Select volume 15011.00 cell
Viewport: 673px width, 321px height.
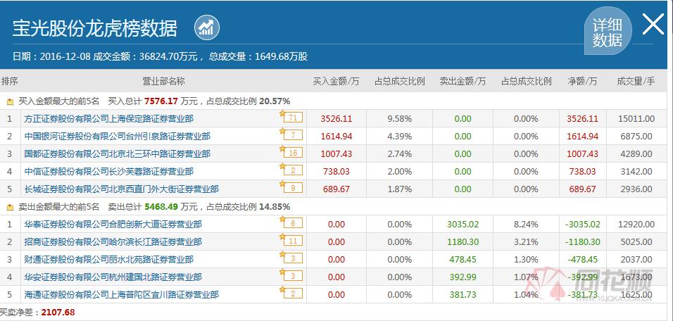click(x=636, y=119)
